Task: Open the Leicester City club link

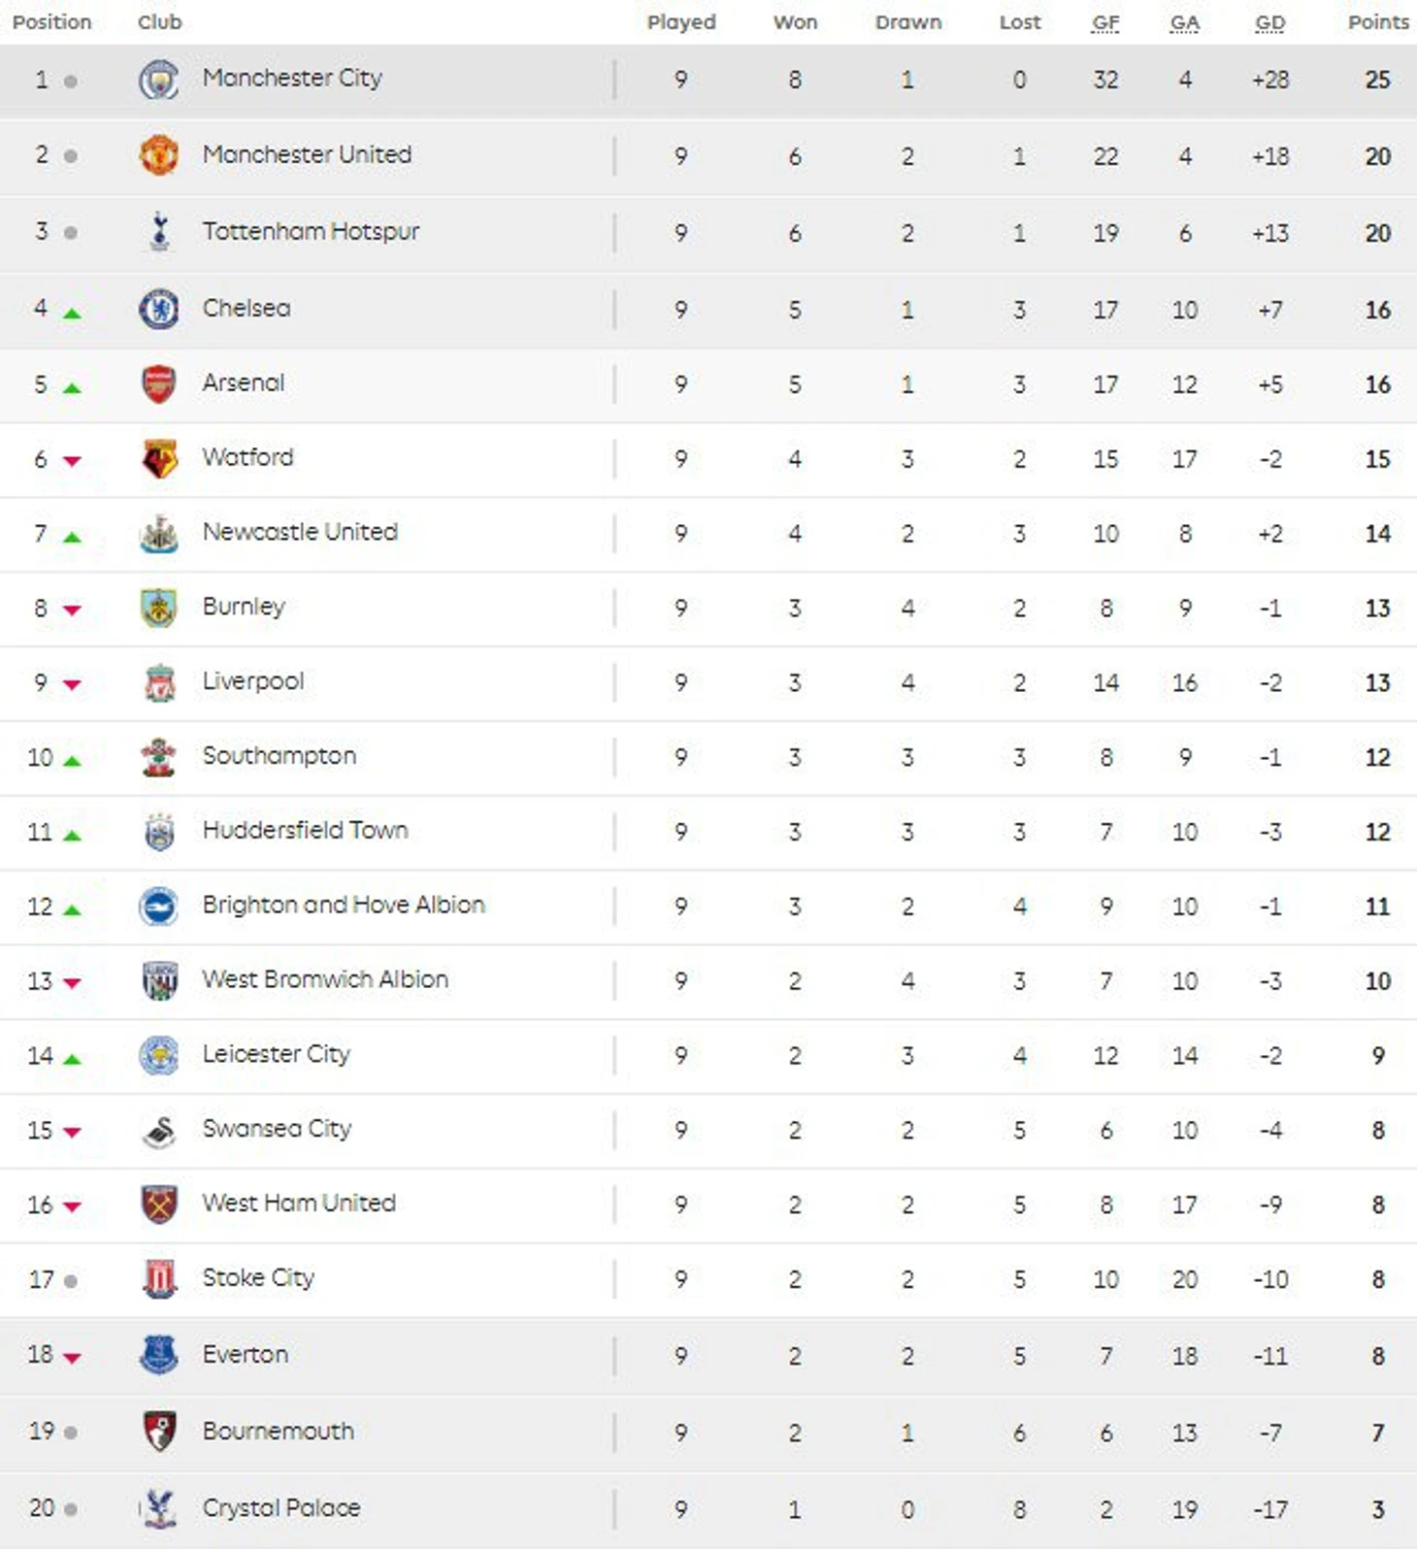Action: tap(277, 1054)
